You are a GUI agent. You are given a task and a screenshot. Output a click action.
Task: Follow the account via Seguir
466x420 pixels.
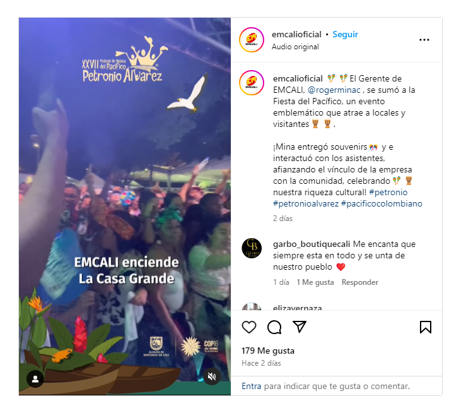[345, 34]
